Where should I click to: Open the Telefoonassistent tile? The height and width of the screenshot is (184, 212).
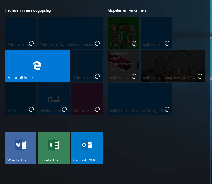pyautogui.click(x=54, y=99)
